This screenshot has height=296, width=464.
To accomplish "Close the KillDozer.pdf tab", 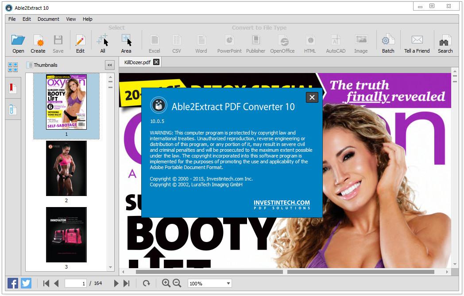I will pos(156,62).
